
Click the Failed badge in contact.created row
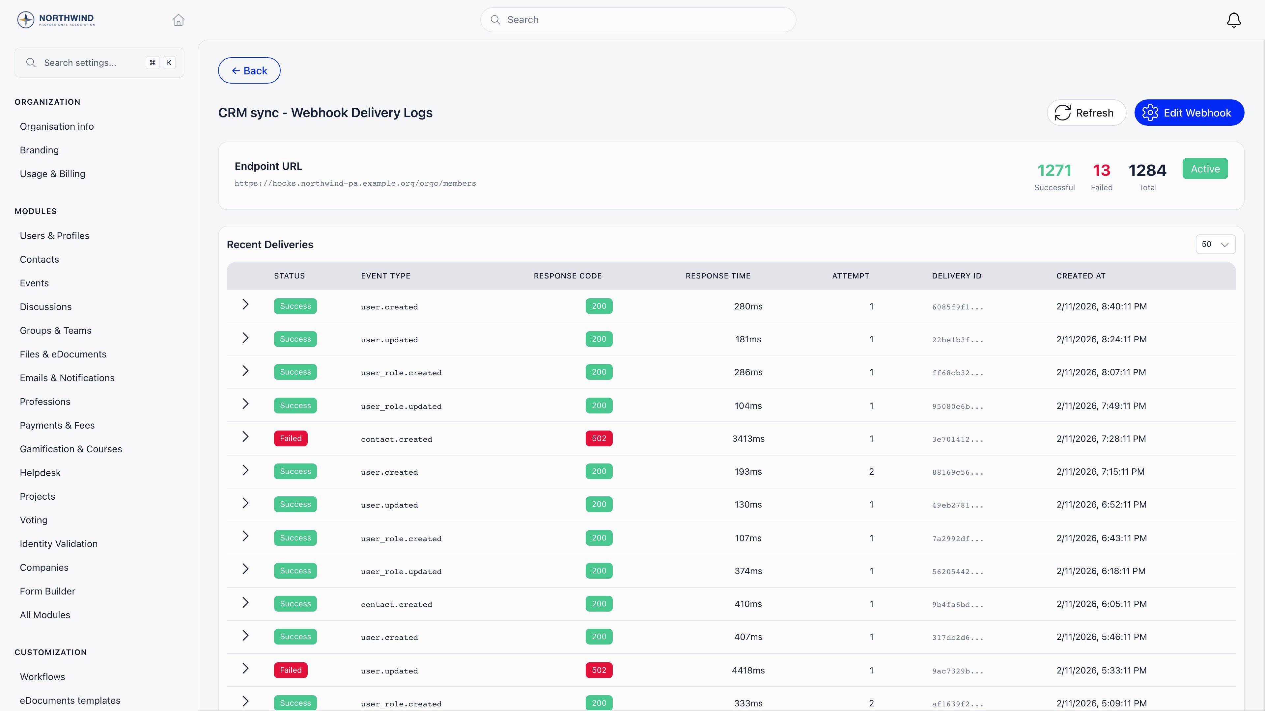tap(291, 438)
